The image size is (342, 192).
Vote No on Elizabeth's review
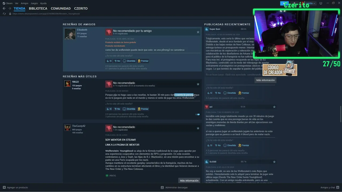point(117,61)
